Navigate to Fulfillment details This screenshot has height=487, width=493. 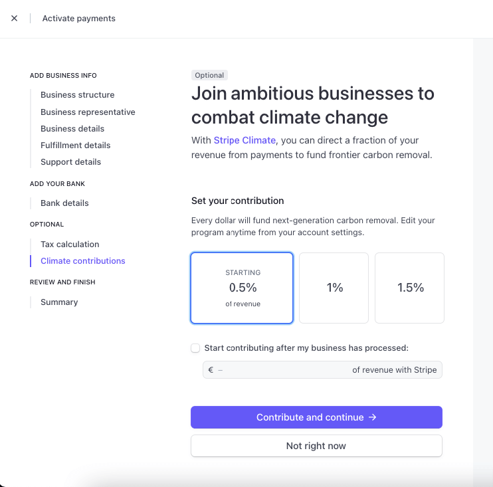tap(76, 146)
